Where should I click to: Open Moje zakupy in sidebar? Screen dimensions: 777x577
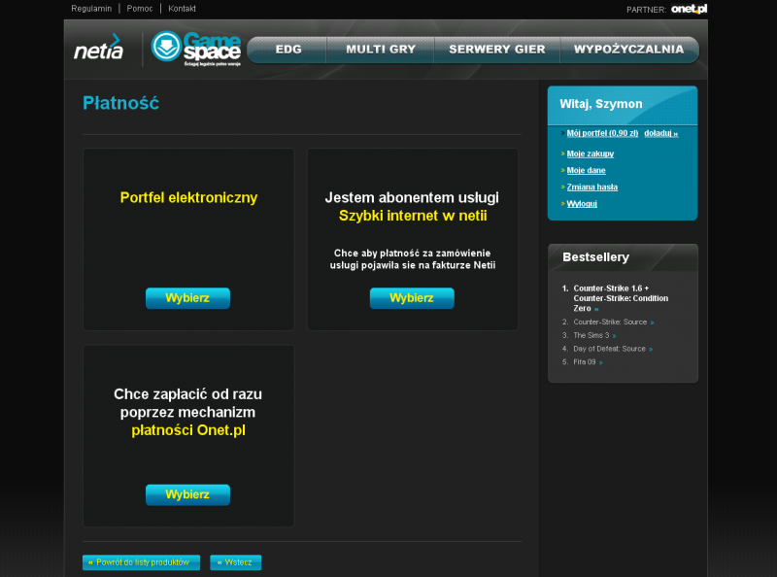click(590, 153)
